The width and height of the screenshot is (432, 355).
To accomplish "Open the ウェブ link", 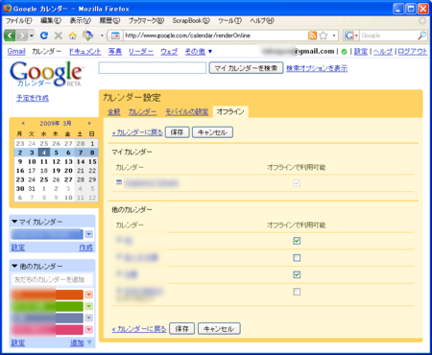I will (169, 52).
